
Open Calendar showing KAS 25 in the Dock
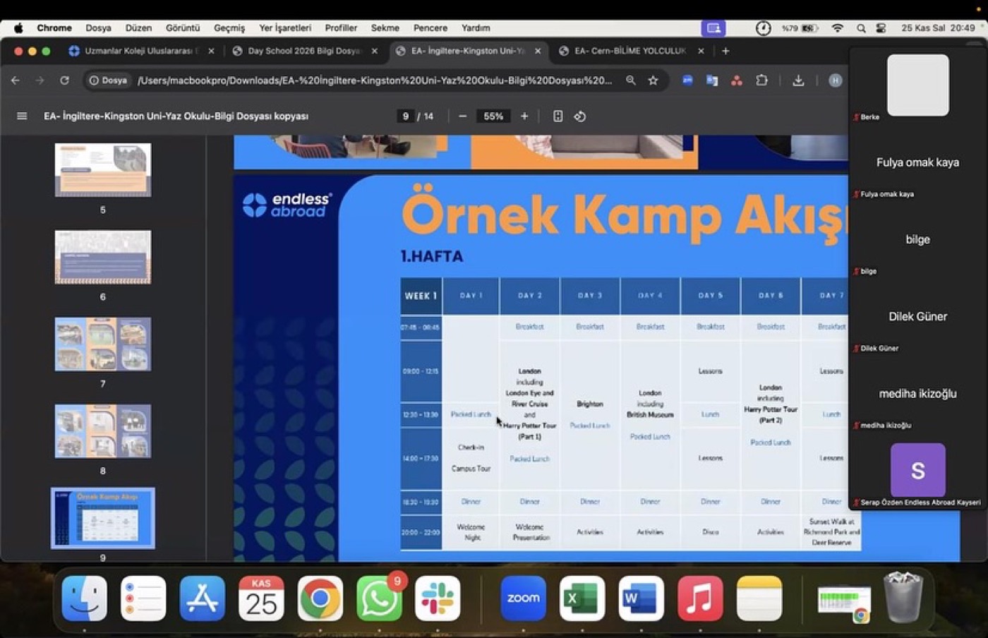[x=261, y=598]
